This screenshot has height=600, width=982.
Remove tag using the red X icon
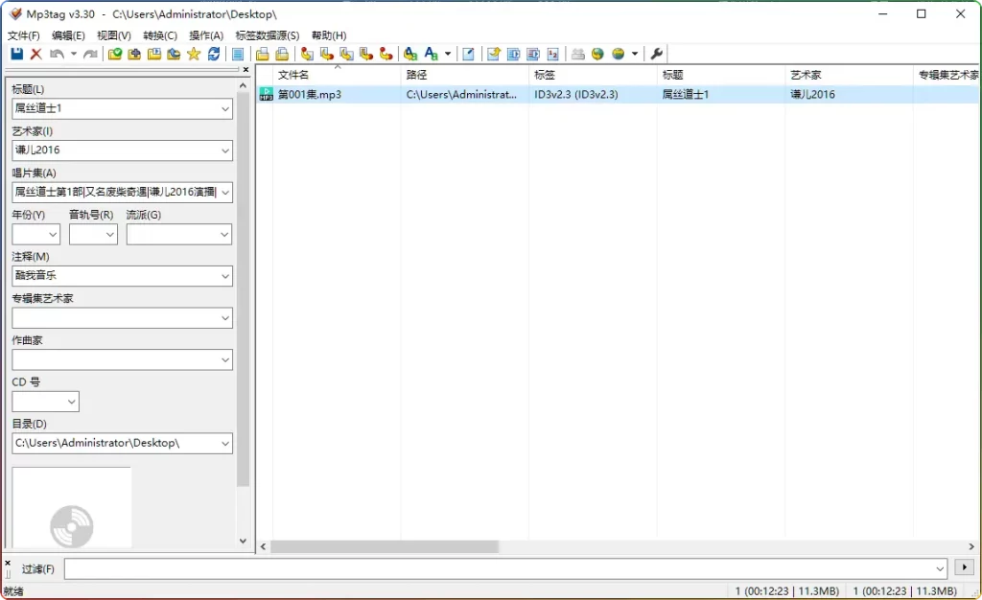(x=35, y=54)
